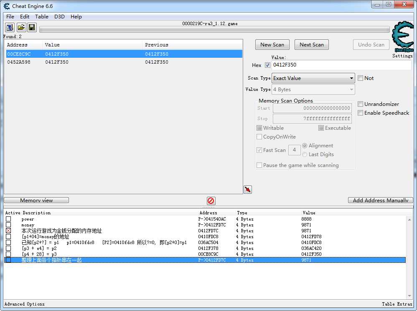Activate the power entry checkbox
Image resolution: width=417 pixels, height=311 pixels.
(8, 219)
